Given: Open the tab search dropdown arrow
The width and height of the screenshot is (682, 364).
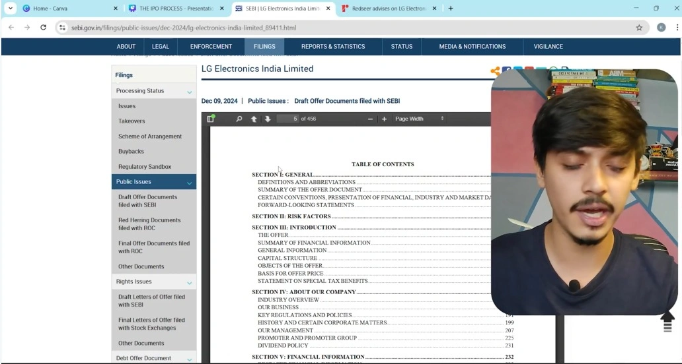Looking at the screenshot, I should pos(11,9).
